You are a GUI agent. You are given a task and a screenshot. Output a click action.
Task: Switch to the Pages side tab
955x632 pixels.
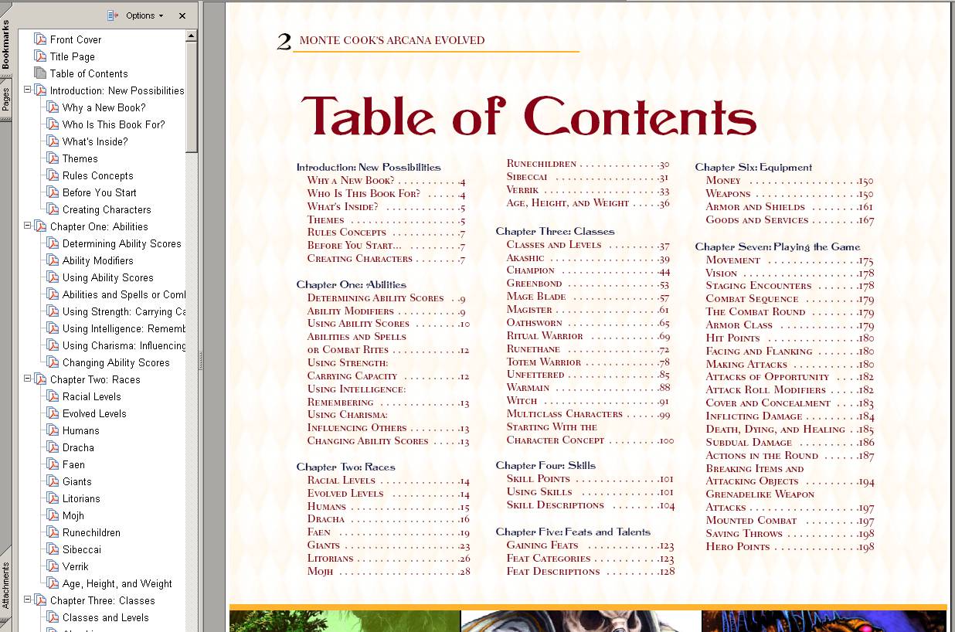click(5, 100)
